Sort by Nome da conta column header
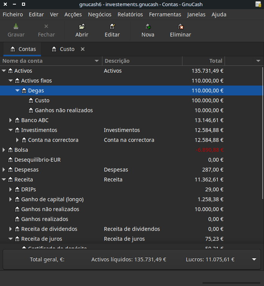This screenshot has height=286, width=264. click(x=51, y=61)
